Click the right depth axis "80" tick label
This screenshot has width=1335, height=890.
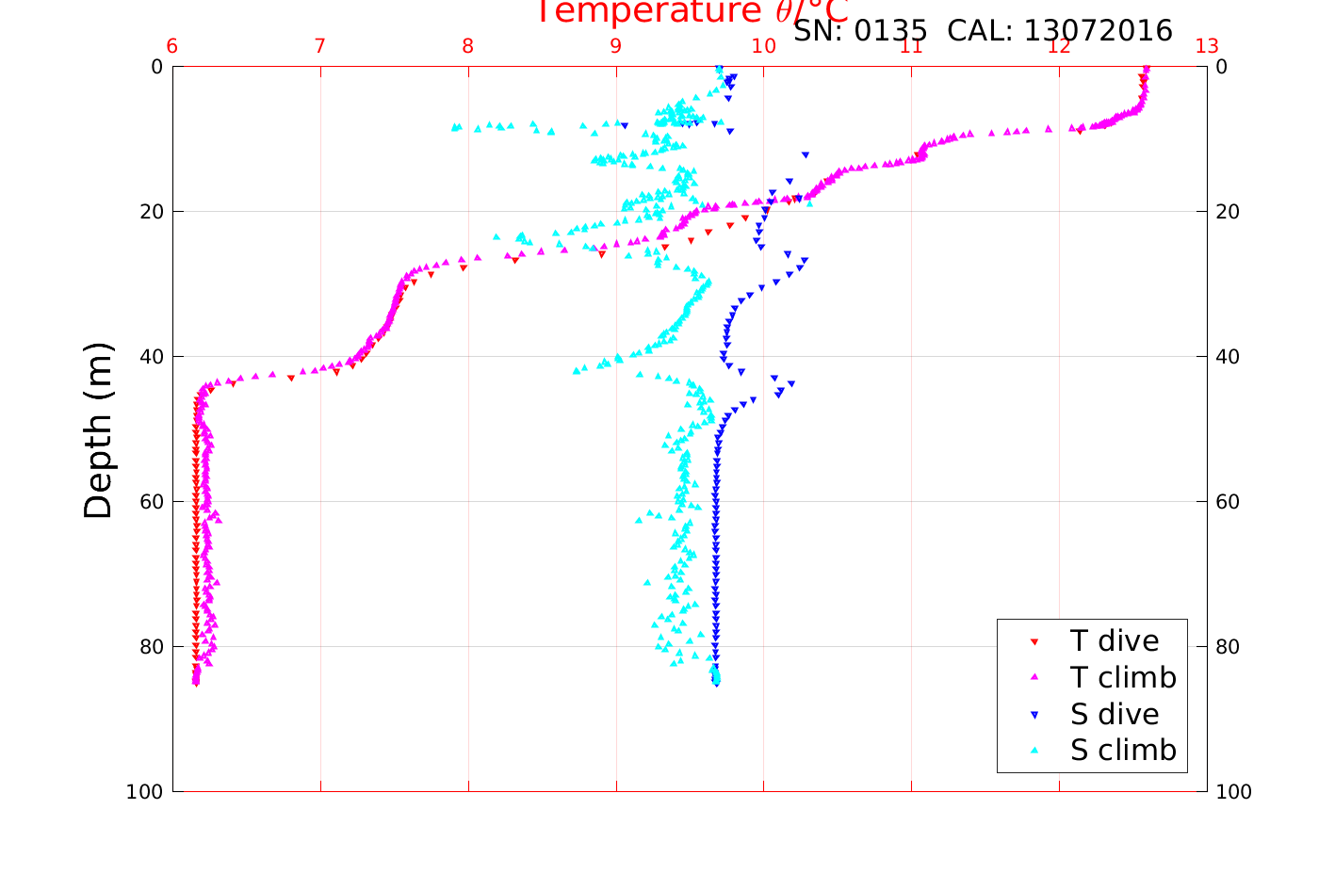pyautogui.click(x=1228, y=647)
